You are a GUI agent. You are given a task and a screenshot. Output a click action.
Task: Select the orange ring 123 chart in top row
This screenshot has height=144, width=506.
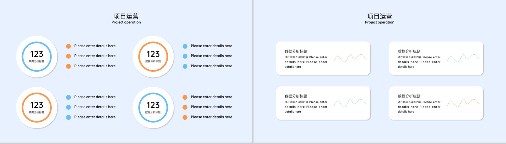pyautogui.click(x=153, y=57)
